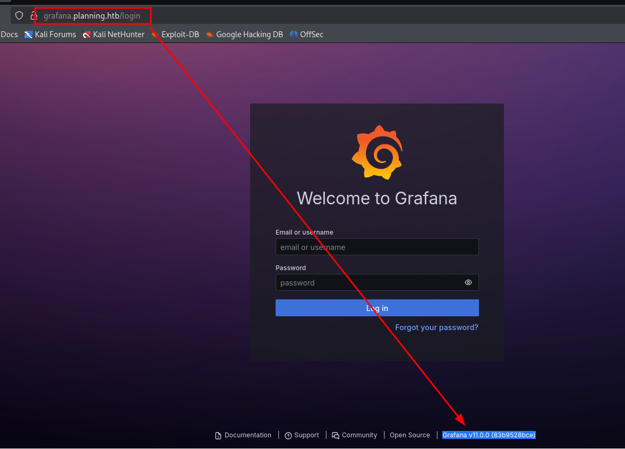The height and width of the screenshot is (449, 625).
Task: Open the Kali NetHunter bookmark
Action: coord(113,34)
